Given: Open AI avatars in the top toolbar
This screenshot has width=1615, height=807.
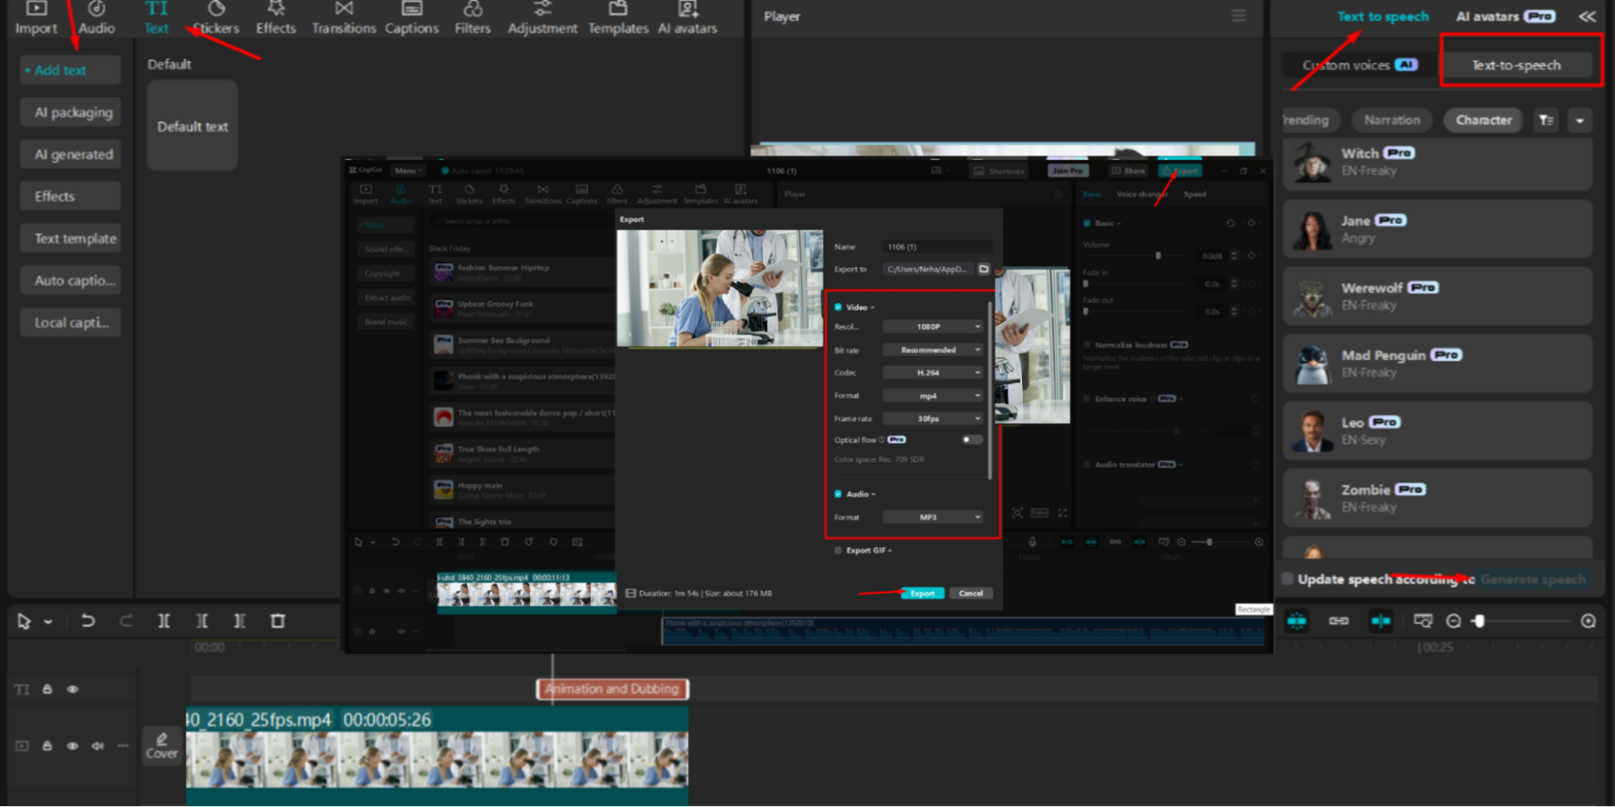Looking at the screenshot, I should (x=687, y=18).
